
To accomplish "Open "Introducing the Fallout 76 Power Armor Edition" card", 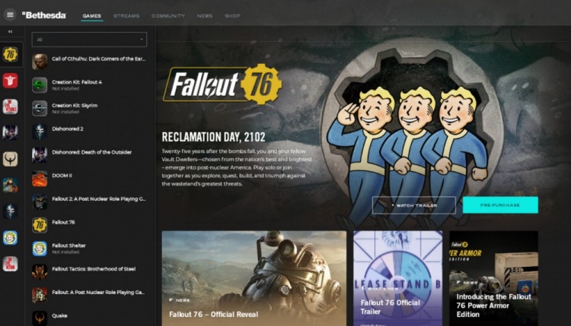I will click(x=493, y=278).
